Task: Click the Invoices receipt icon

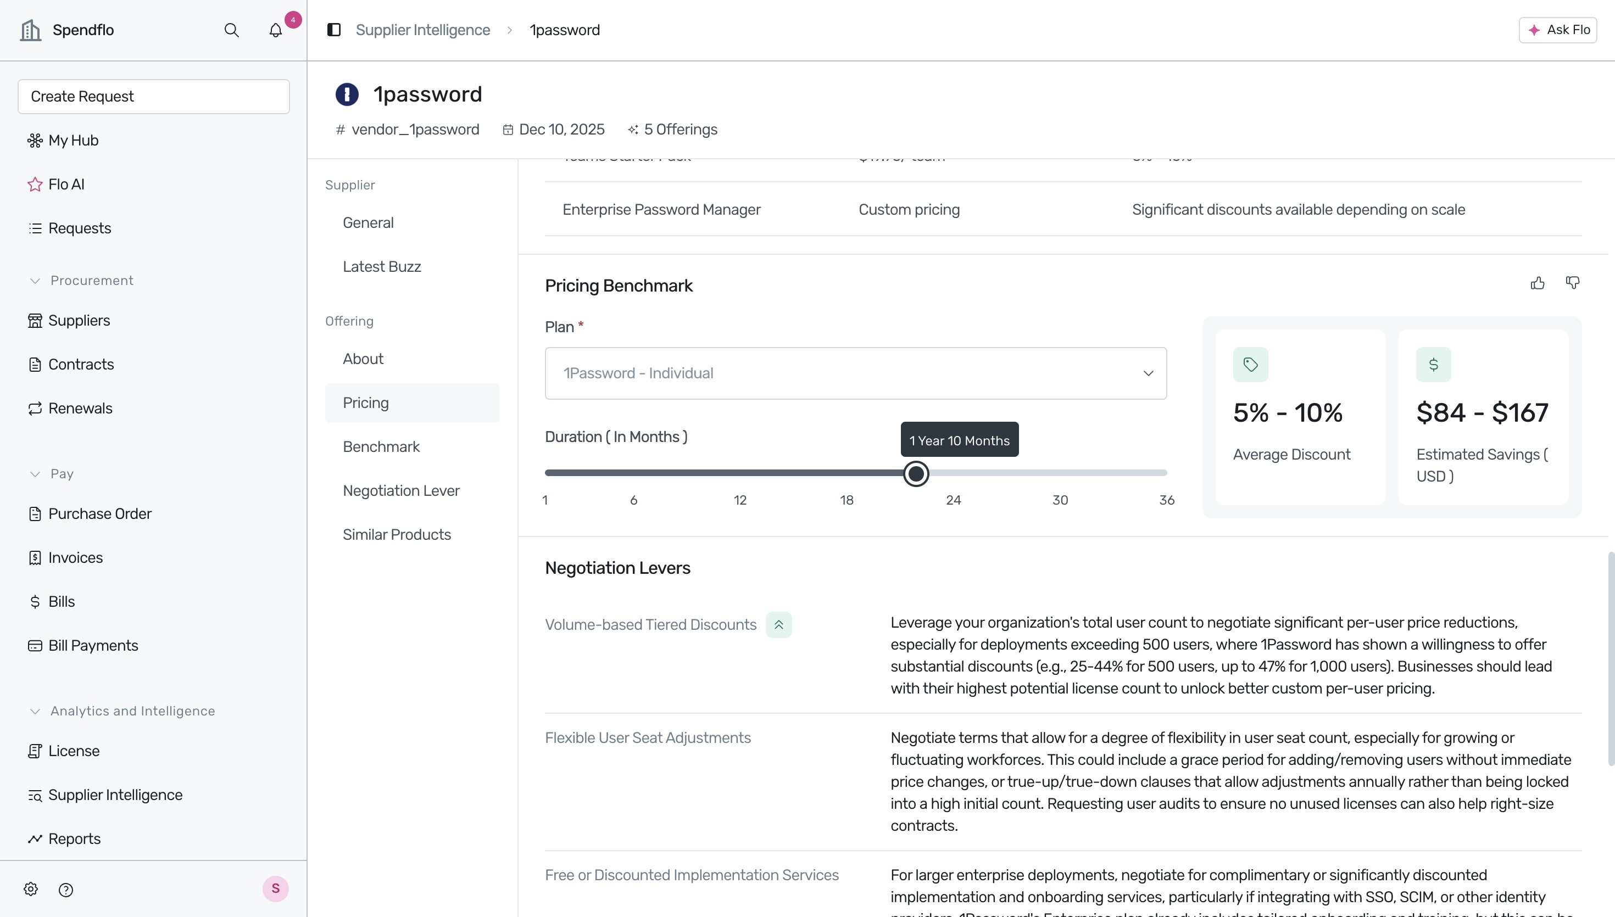Action: pyautogui.click(x=35, y=558)
